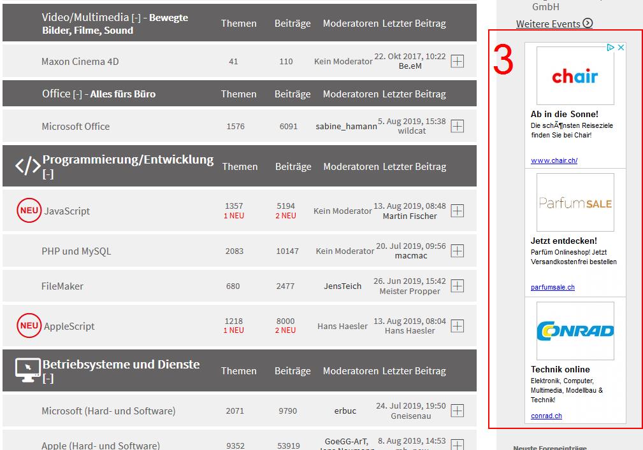Click '2 NEU' under JavaScript Beiträge
The height and width of the screenshot is (450, 643).
coord(286,216)
